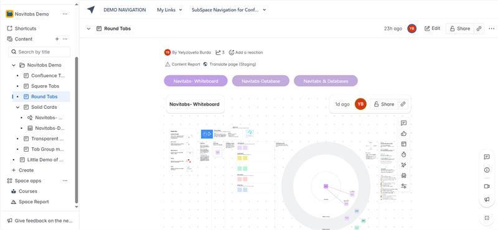Click author name Yelyzaveta Burda
Viewport: 498px width, 230px height.
click(194, 52)
